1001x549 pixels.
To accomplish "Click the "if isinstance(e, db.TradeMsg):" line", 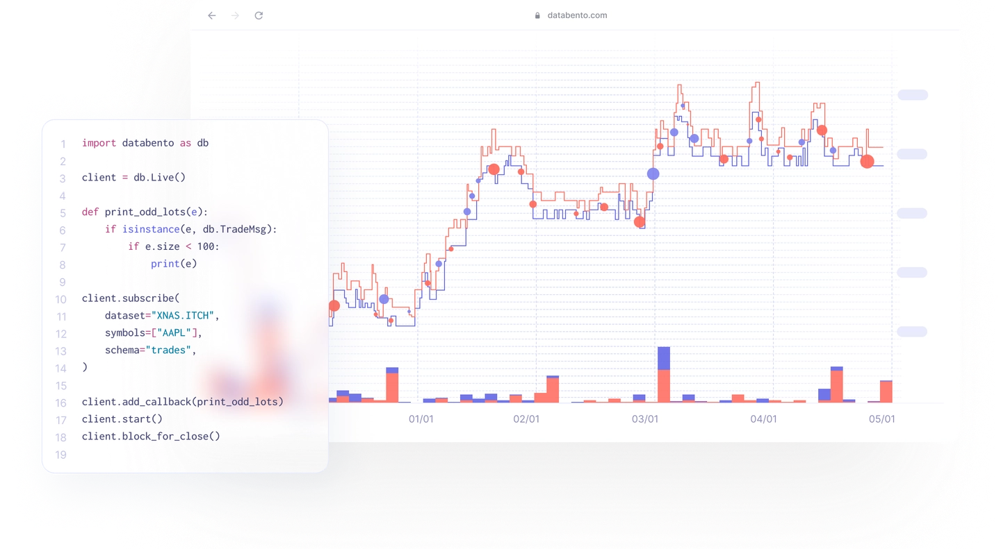I will pyautogui.click(x=191, y=229).
